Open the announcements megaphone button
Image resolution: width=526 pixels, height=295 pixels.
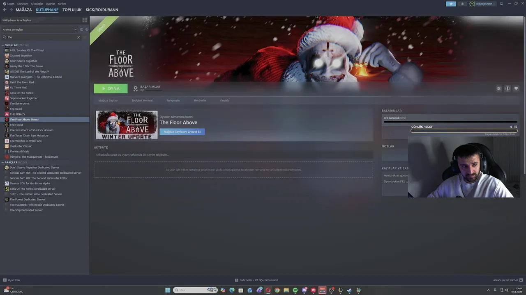[451, 4]
